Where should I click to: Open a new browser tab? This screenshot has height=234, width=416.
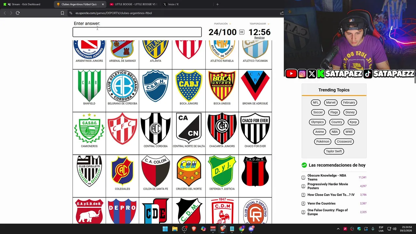[217, 4]
